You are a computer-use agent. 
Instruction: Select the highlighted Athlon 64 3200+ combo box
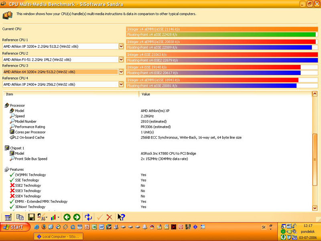(x=63, y=72)
